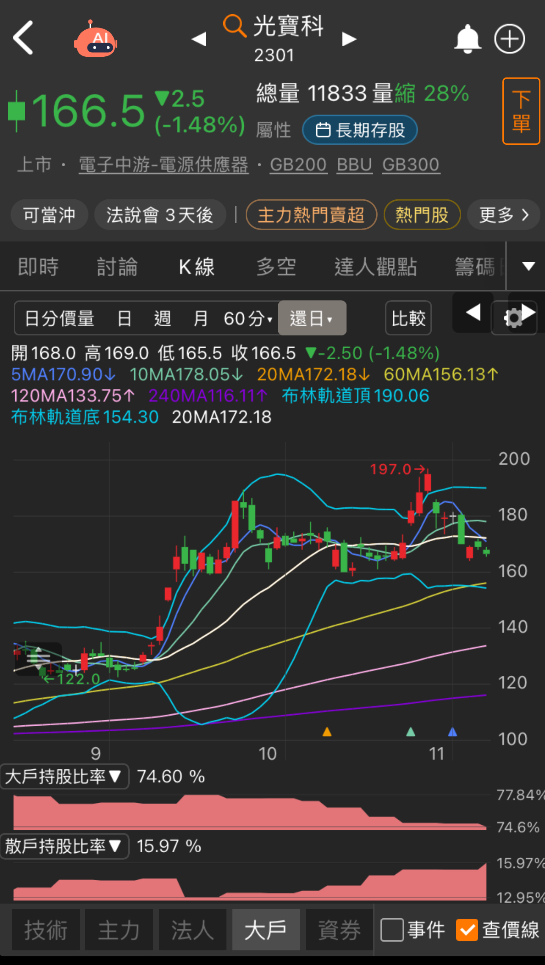Tap the 60MA156.13 moving average label
The image size is (545, 965).
441,374
